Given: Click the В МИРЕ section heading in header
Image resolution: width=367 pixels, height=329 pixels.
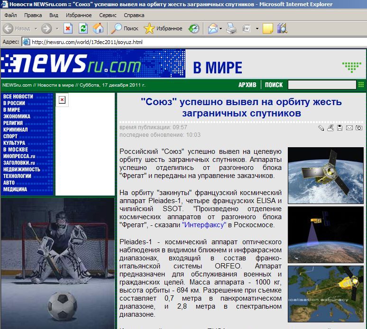Looking at the screenshot, I should point(218,68).
